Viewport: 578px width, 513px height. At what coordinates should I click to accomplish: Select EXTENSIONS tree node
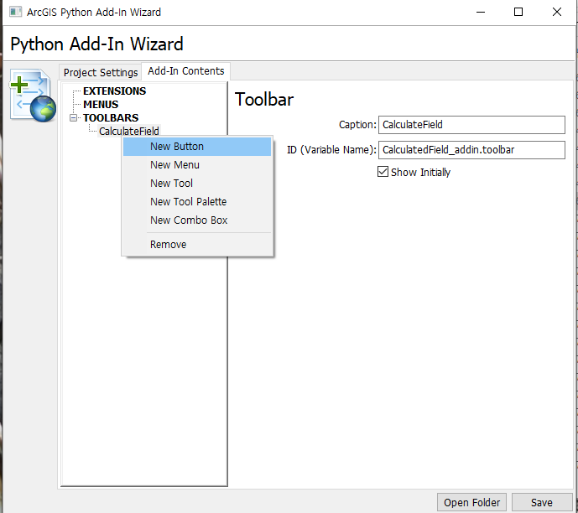pyautogui.click(x=114, y=91)
